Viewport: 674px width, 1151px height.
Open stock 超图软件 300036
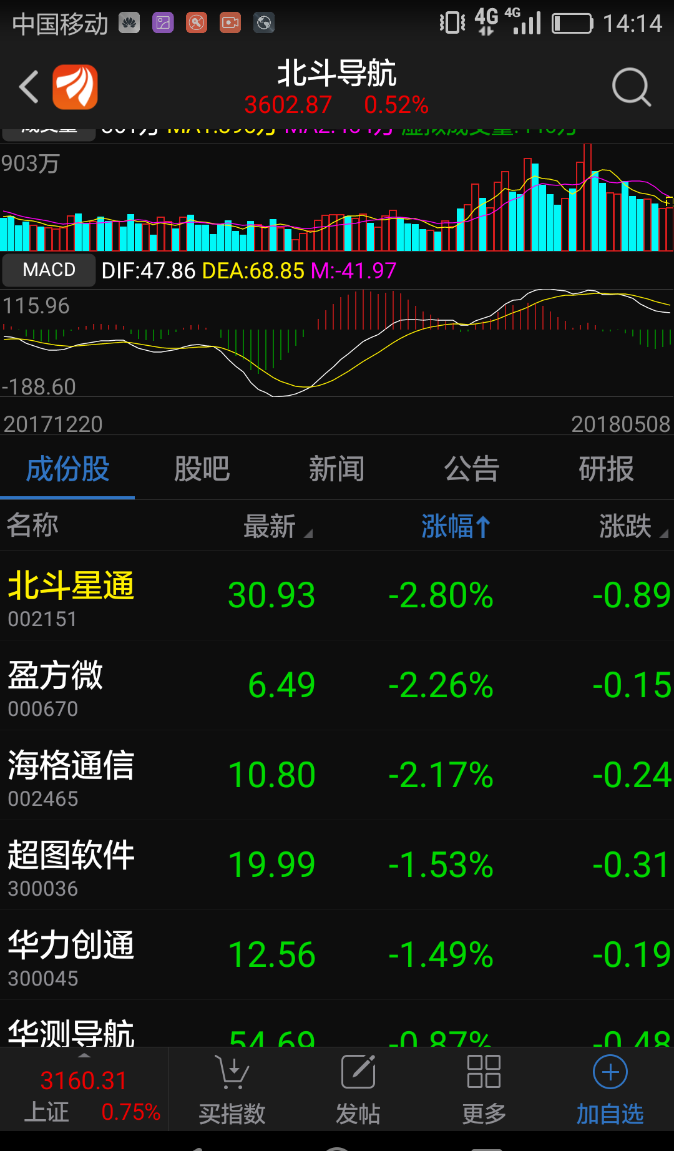click(337, 864)
